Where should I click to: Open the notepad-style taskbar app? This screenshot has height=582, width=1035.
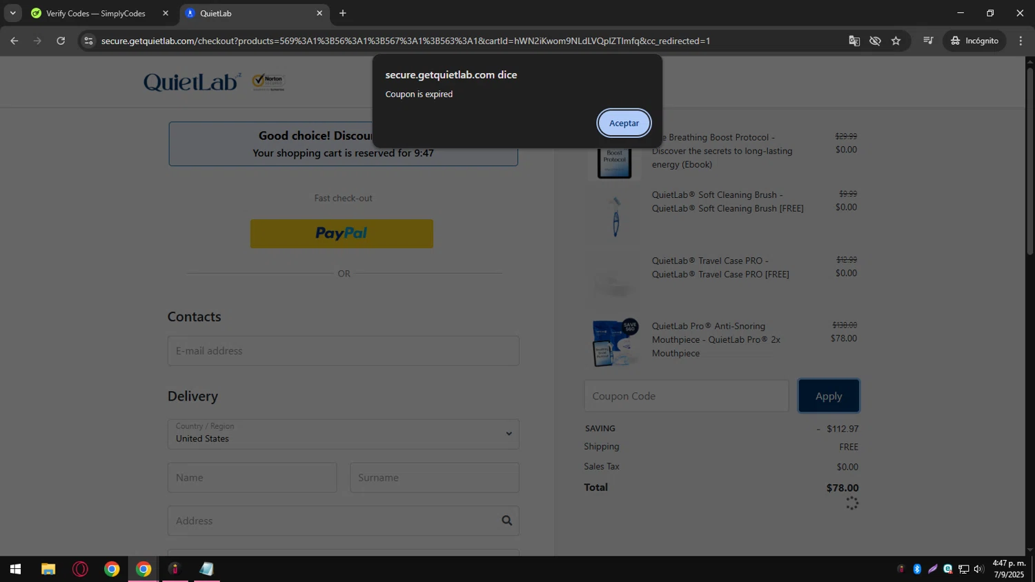[x=207, y=569]
